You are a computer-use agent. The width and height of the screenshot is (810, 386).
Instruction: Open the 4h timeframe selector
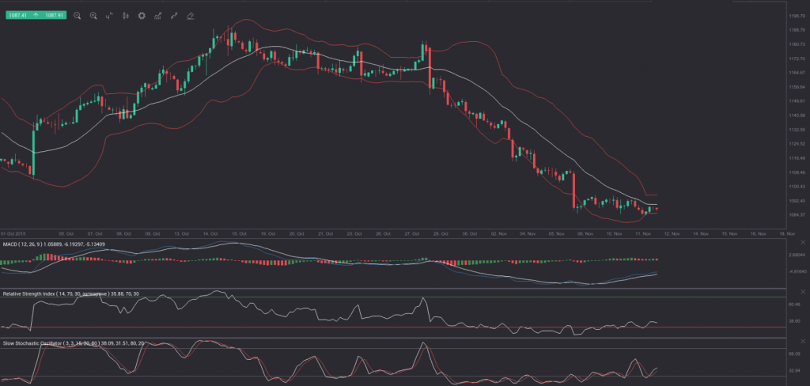[x=109, y=15]
